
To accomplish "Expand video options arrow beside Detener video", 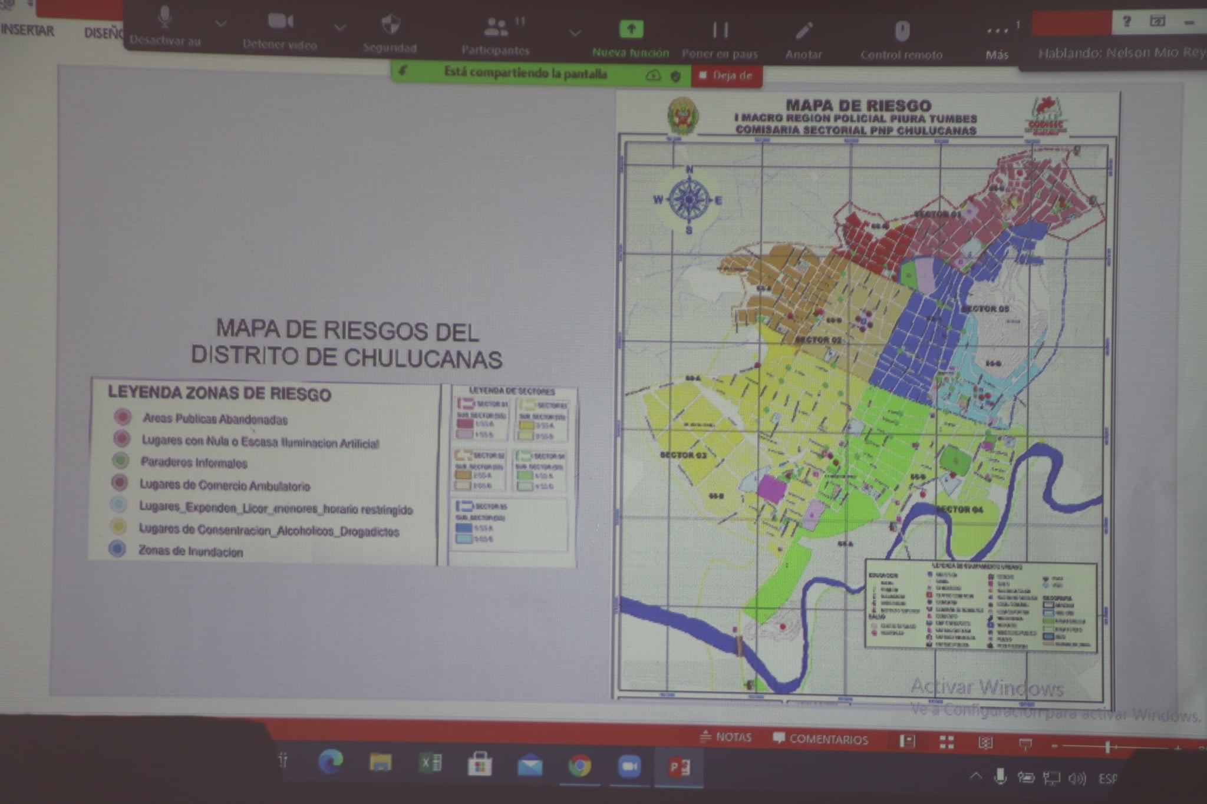I will point(339,27).
